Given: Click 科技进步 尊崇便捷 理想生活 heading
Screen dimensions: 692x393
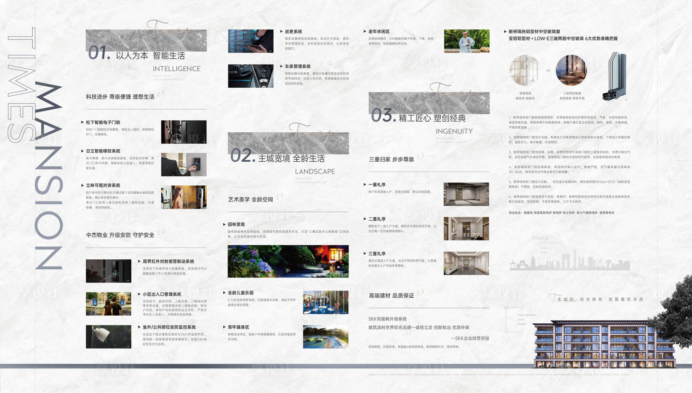Looking at the screenshot, I should tap(120, 97).
